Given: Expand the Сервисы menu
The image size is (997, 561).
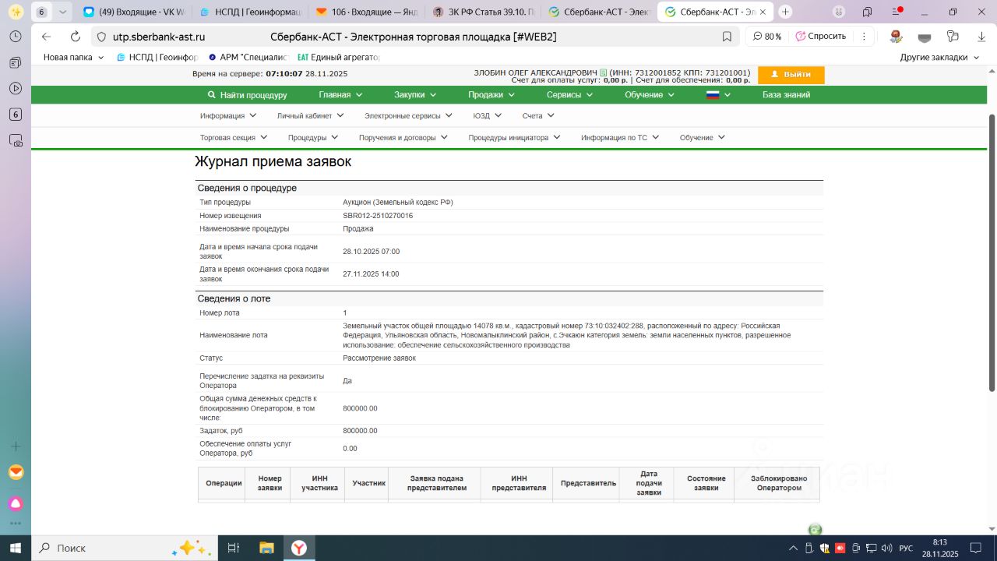Looking at the screenshot, I should tap(569, 95).
